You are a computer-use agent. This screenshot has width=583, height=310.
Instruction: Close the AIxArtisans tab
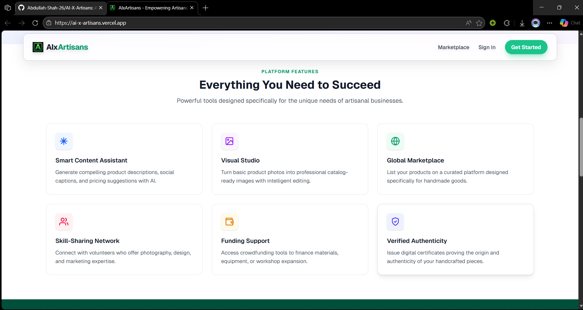tap(192, 8)
